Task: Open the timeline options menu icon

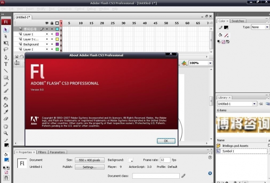Action: pos(211,23)
